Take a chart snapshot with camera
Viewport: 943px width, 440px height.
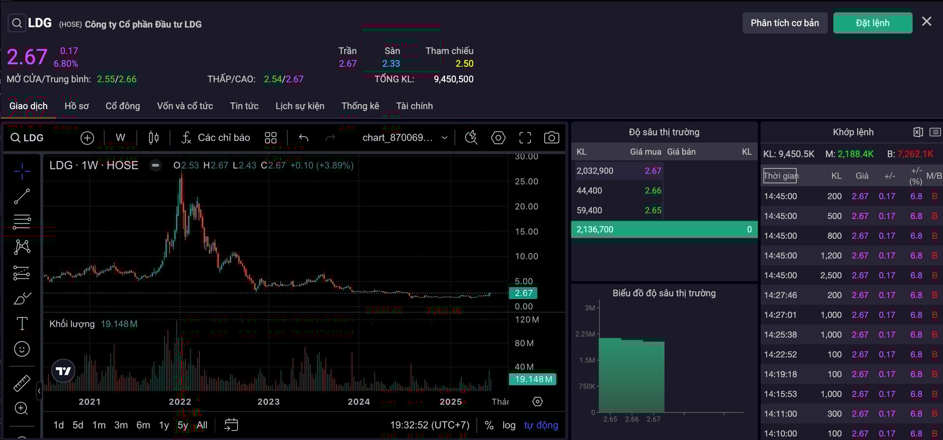pyautogui.click(x=552, y=138)
